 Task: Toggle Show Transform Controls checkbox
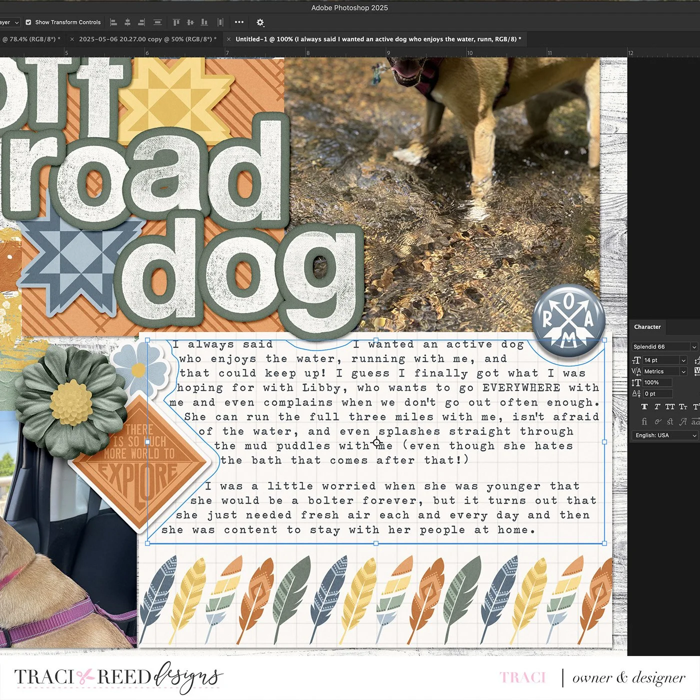tap(28, 22)
